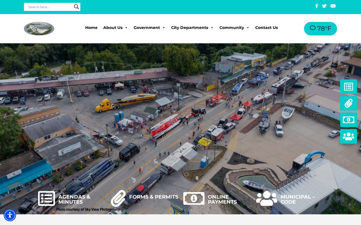
Task: Click the Online Payments banknote icon on the photo
Action: 194,199
